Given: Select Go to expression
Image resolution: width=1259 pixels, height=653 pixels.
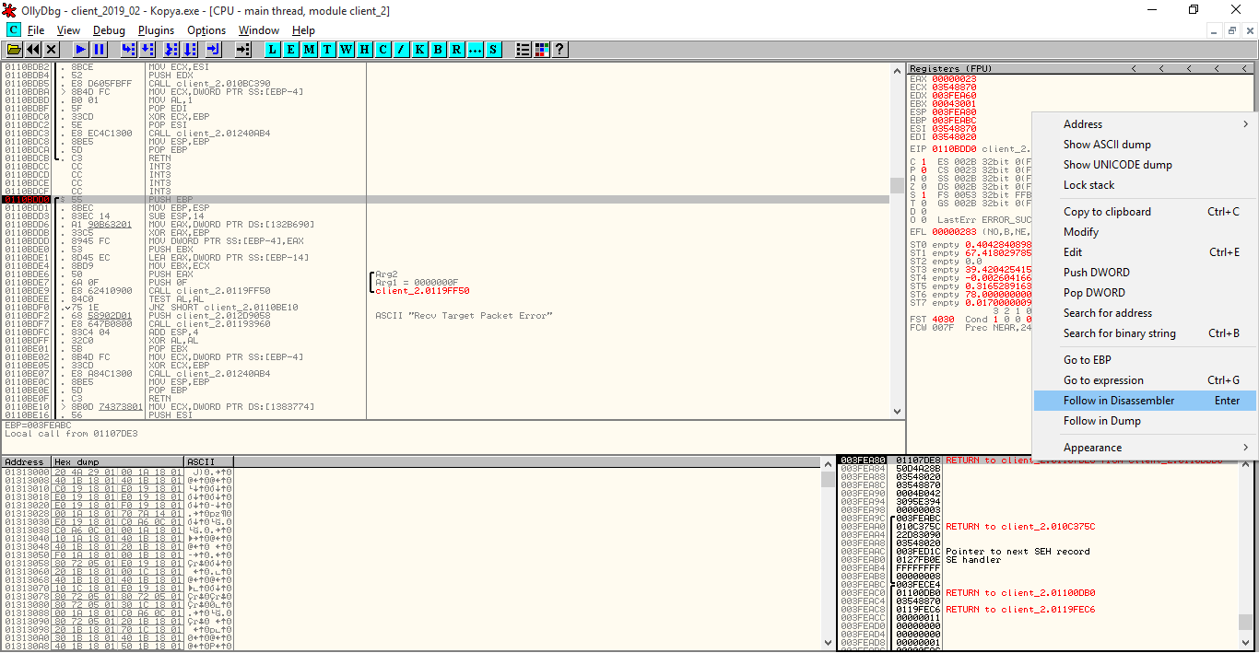Looking at the screenshot, I should [1144, 380].
